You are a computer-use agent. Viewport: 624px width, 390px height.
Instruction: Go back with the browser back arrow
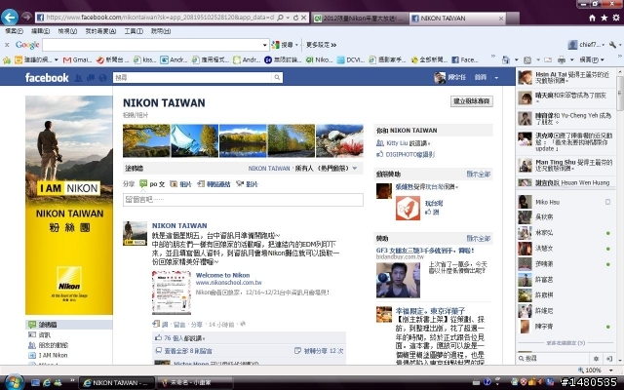(10, 18)
